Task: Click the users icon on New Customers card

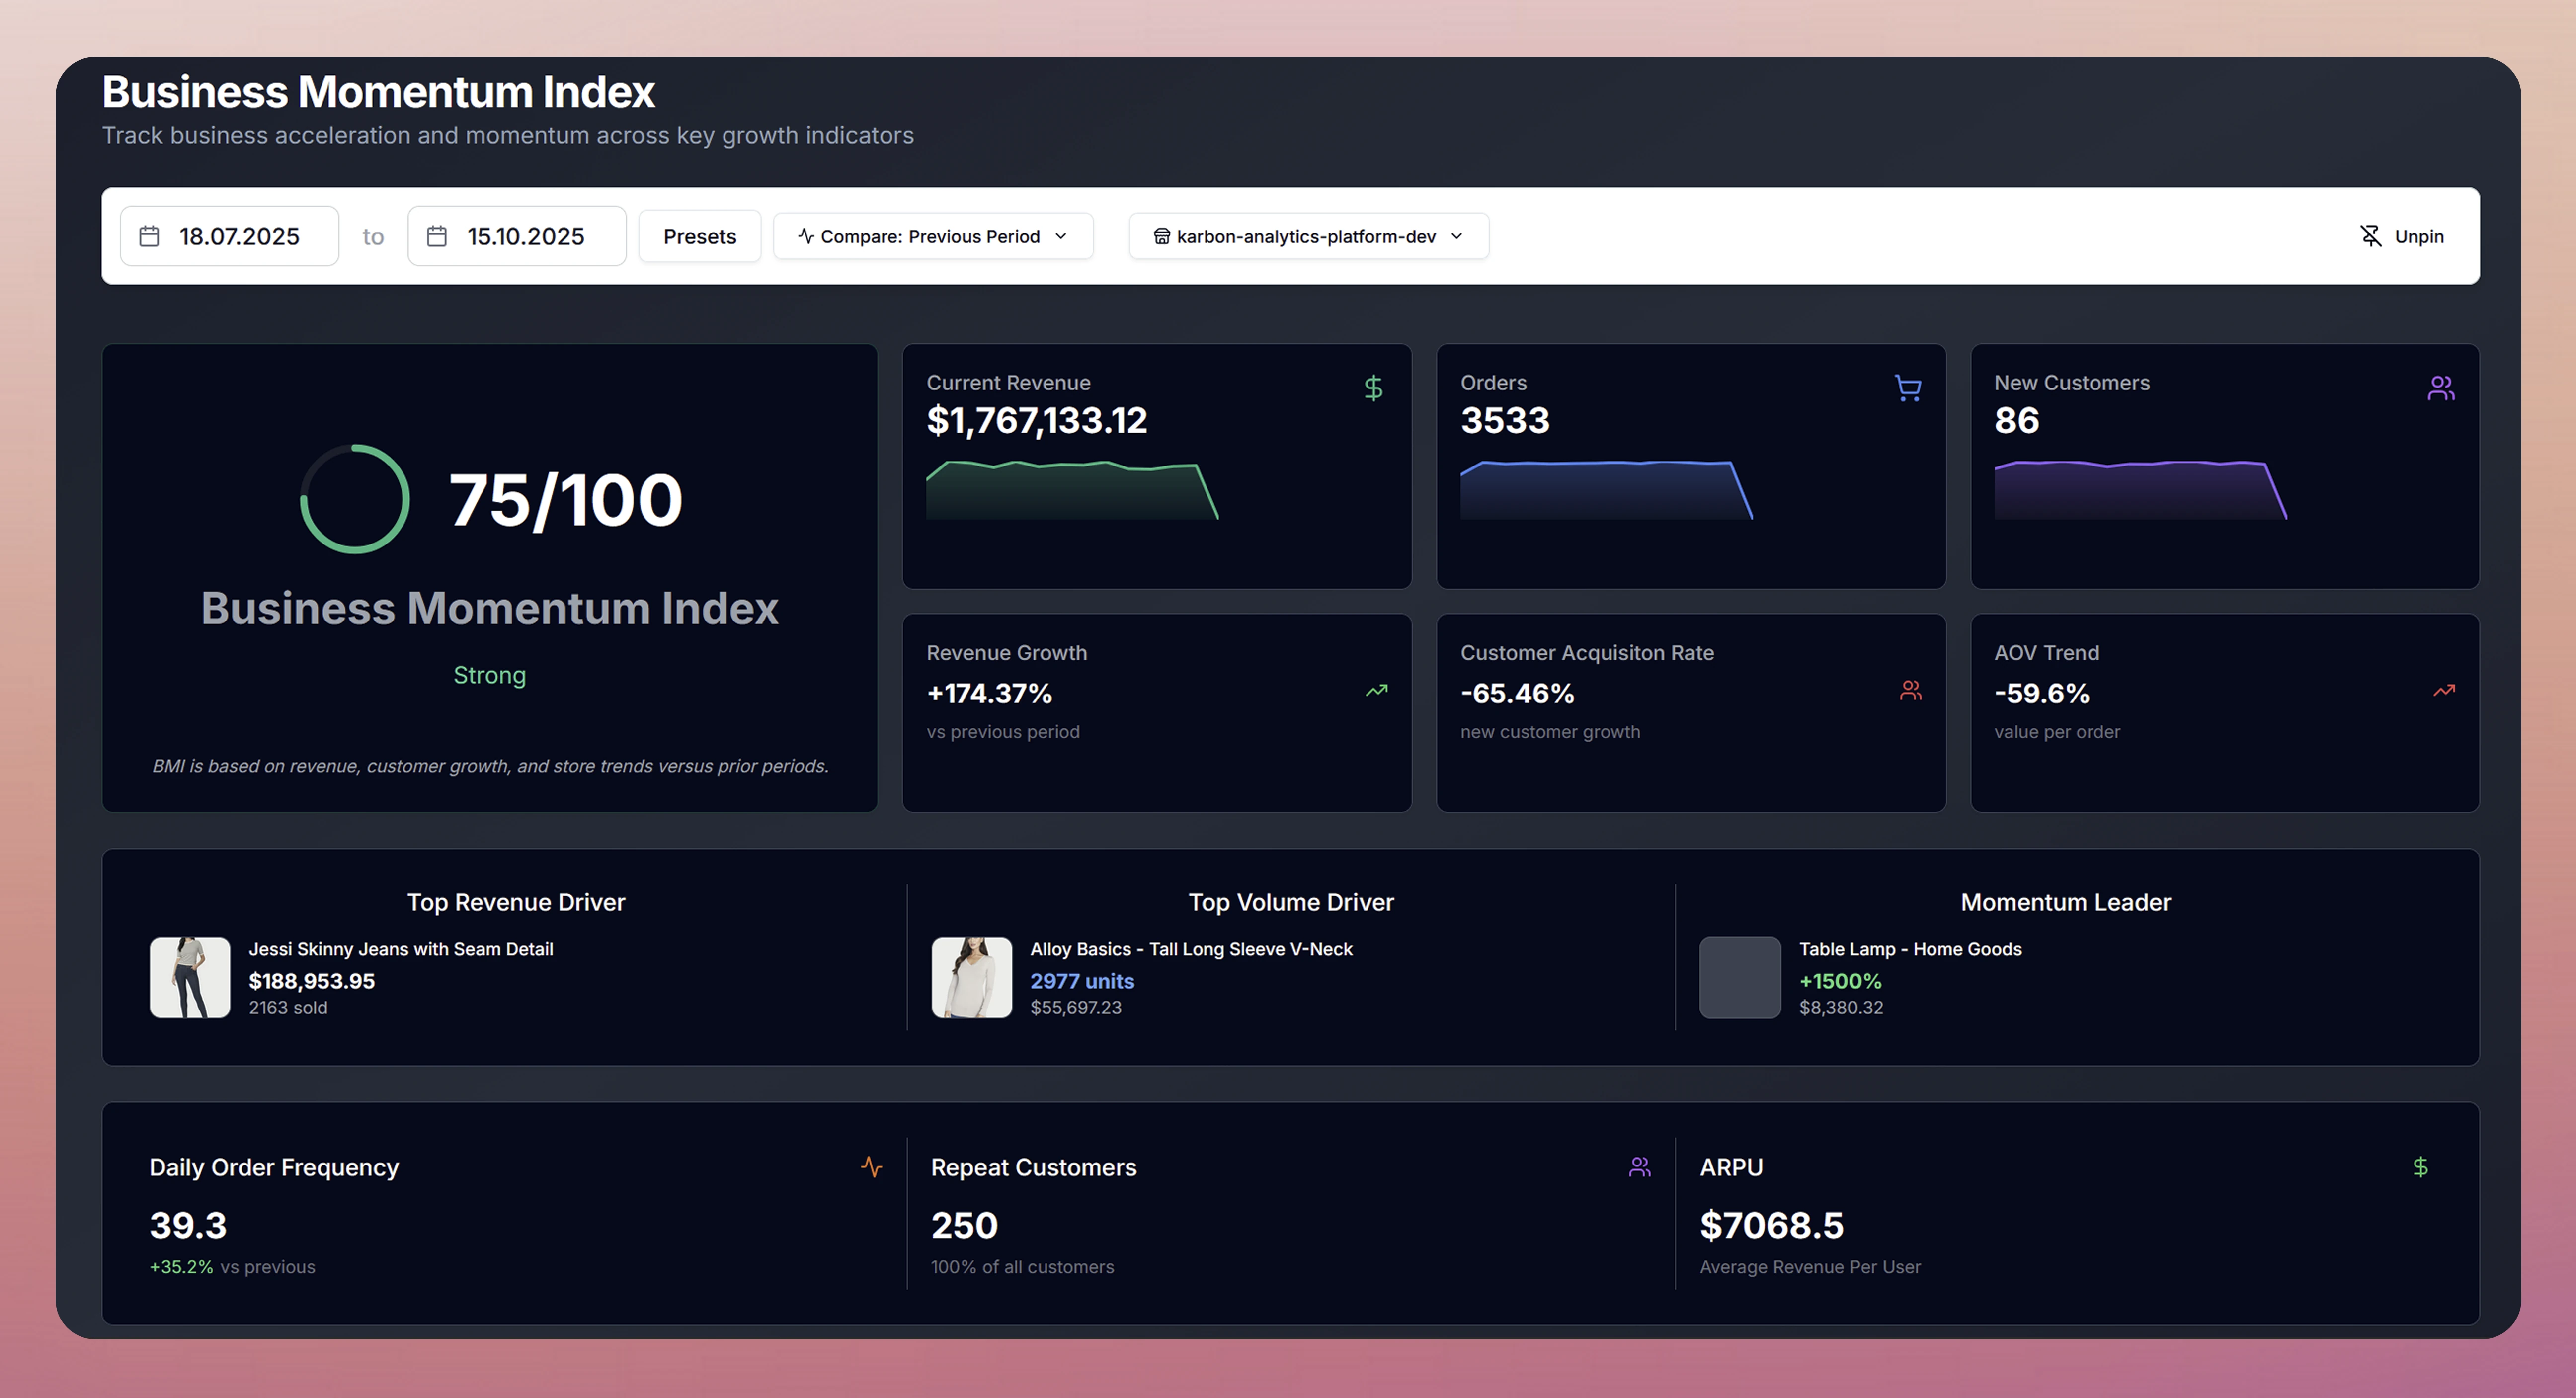Action: pos(2441,388)
